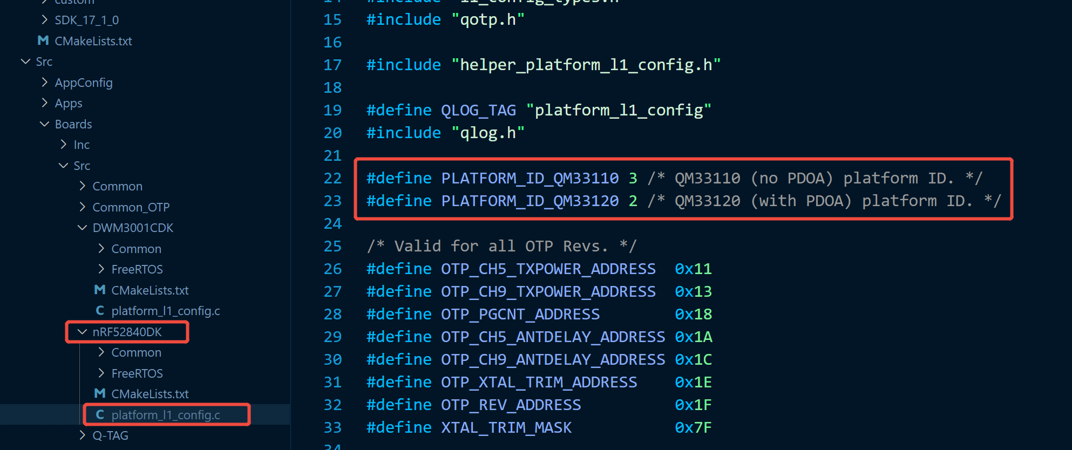This screenshot has width=1072, height=450.
Task: Click the PLATFORM_ID_QM33120 macro name
Action: tap(530, 201)
